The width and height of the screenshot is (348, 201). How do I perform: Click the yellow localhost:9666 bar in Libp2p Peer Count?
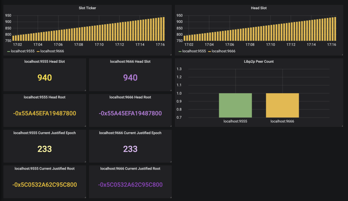pos(282,105)
